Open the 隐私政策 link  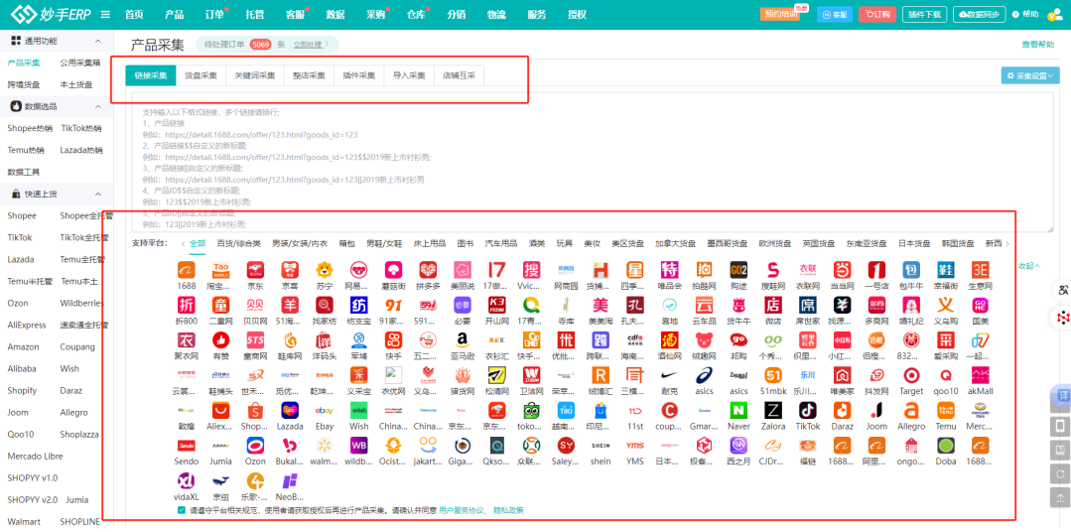point(508,510)
